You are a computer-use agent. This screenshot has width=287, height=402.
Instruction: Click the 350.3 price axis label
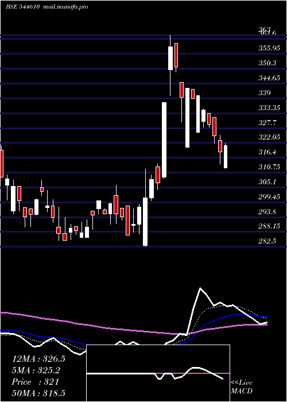click(x=267, y=63)
